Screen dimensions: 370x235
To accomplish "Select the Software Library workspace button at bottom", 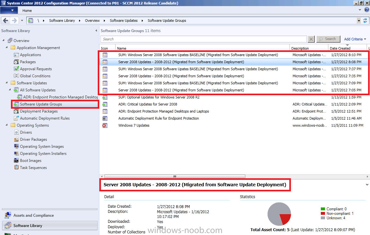I will click(x=50, y=226).
